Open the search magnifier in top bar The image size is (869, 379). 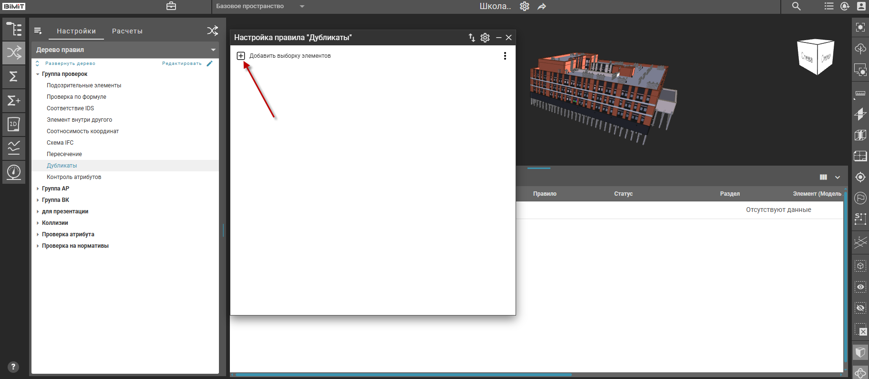tap(796, 6)
